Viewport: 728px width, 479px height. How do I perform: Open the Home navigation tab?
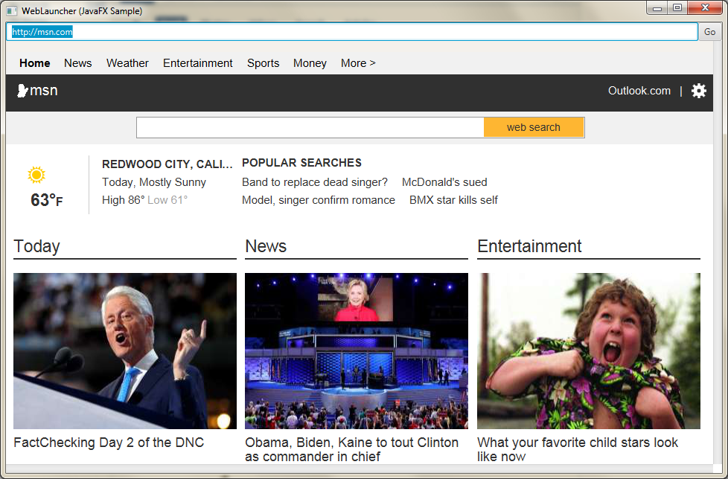click(35, 63)
